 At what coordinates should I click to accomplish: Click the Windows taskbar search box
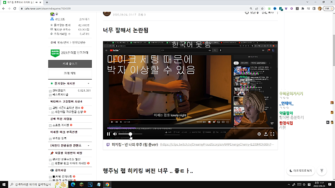click(x=38, y=184)
